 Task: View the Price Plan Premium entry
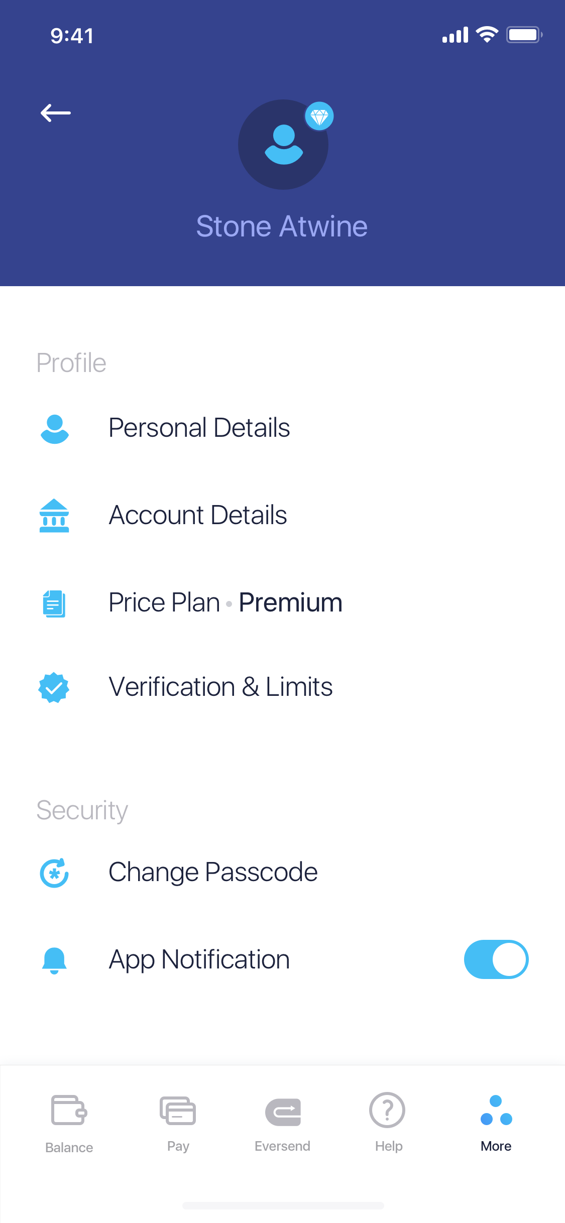[x=225, y=602]
